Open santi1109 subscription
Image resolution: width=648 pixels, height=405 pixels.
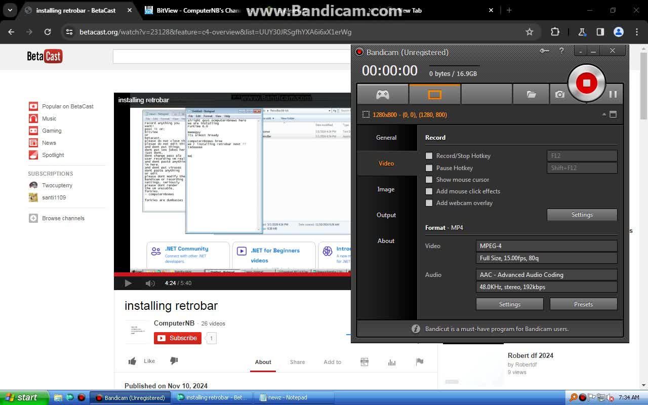coord(54,197)
